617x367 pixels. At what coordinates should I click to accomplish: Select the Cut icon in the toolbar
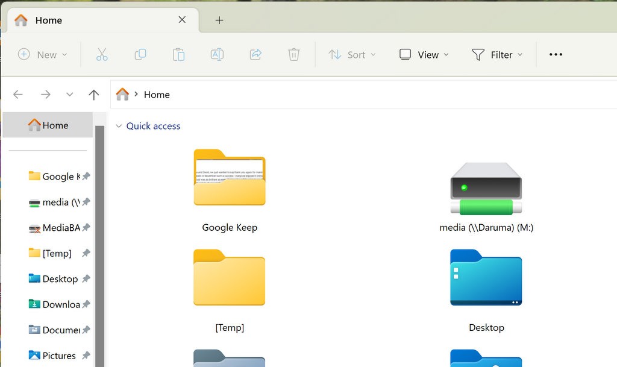coord(102,54)
